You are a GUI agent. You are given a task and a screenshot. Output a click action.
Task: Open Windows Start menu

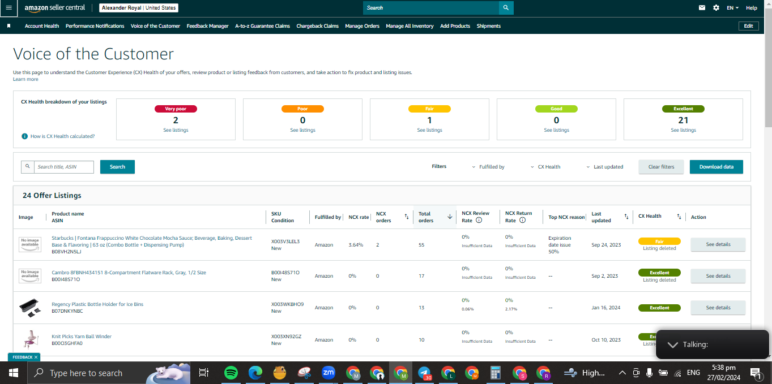click(14, 373)
